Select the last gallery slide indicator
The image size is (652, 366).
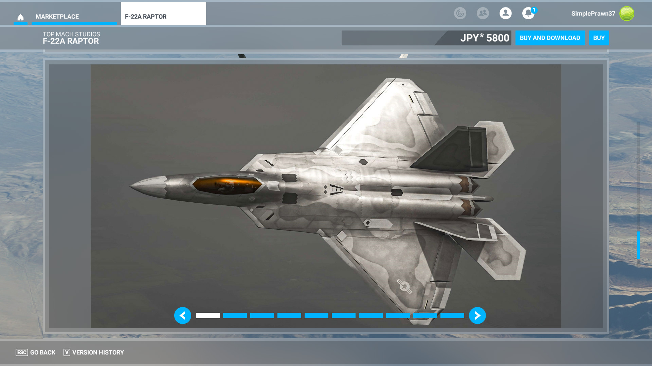point(452,316)
